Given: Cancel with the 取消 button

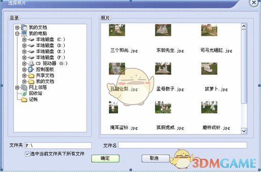Looking at the screenshot, I should (x=155, y=158).
